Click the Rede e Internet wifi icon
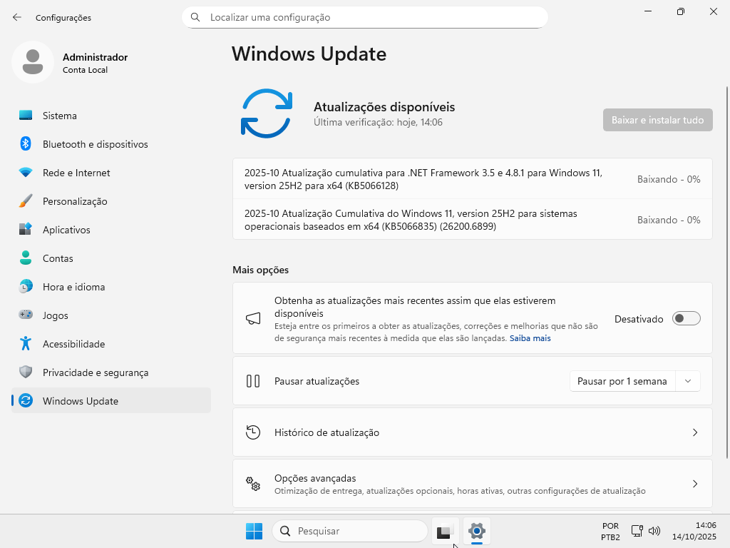Image resolution: width=730 pixels, height=548 pixels. click(26, 173)
